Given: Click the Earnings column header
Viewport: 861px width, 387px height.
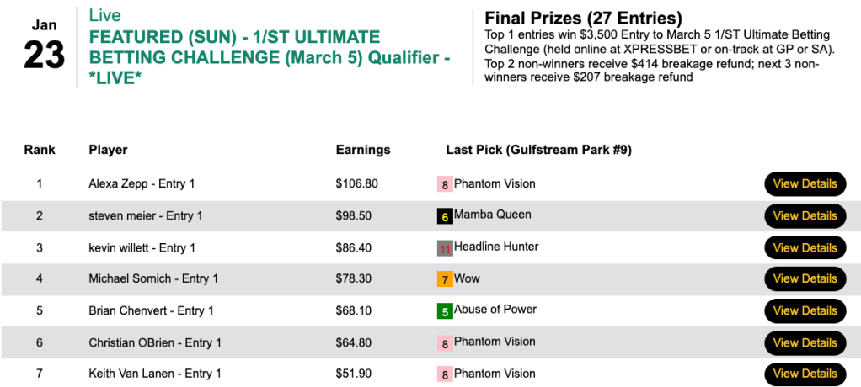Looking at the screenshot, I should tap(363, 150).
